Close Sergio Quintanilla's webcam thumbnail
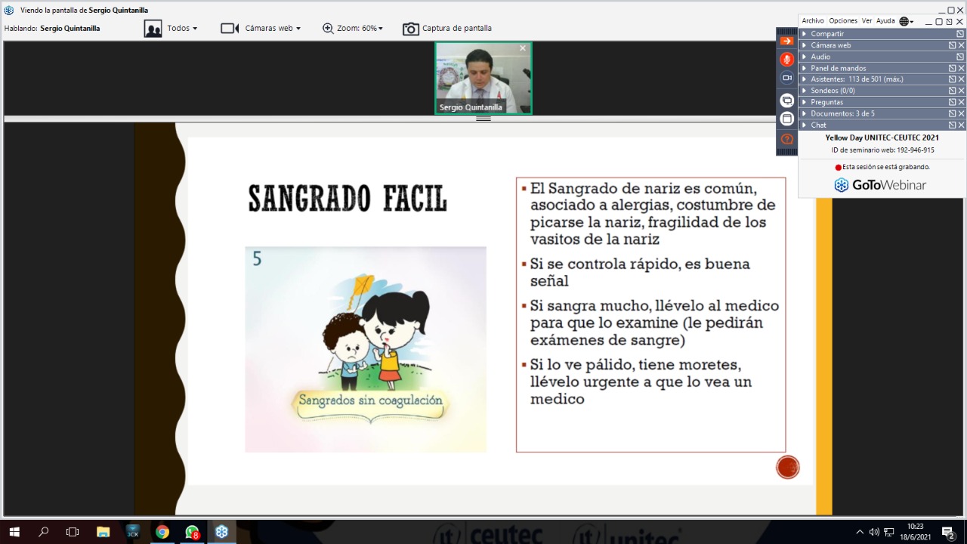This screenshot has width=967, height=544. coord(522,48)
